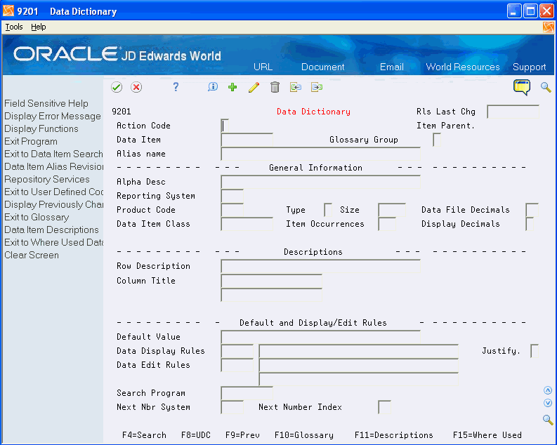Image resolution: width=557 pixels, height=445 pixels.
Task: Click the bottom magnifying glass icon
Action: coord(548,420)
